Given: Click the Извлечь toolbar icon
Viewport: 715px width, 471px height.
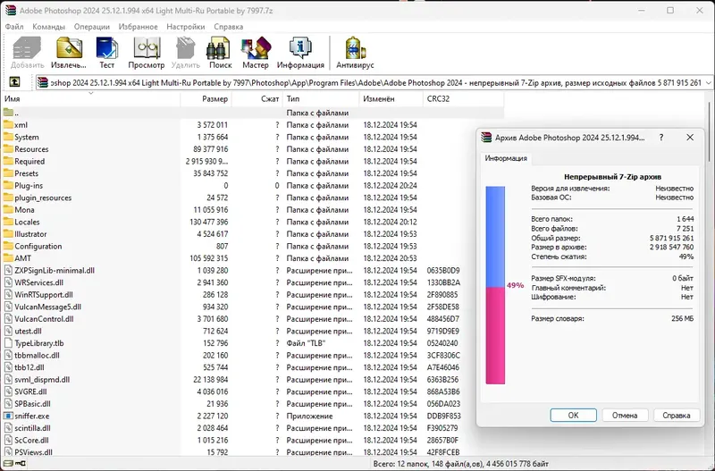Looking at the screenshot, I should point(69,48).
